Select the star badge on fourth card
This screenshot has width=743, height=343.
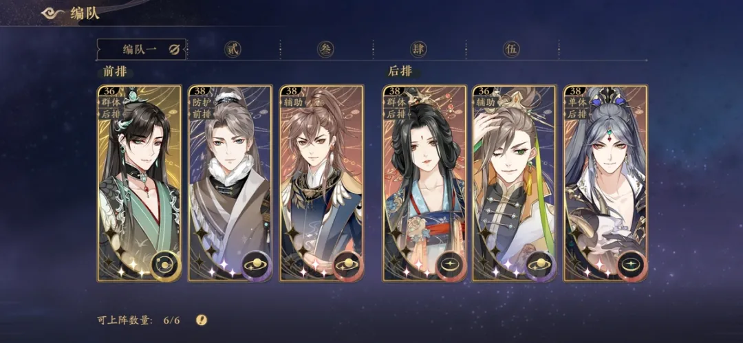tap(451, 265)
